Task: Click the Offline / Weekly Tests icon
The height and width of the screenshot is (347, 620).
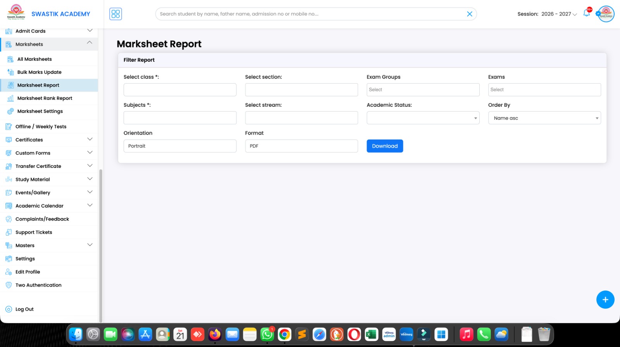Action: 9,126
